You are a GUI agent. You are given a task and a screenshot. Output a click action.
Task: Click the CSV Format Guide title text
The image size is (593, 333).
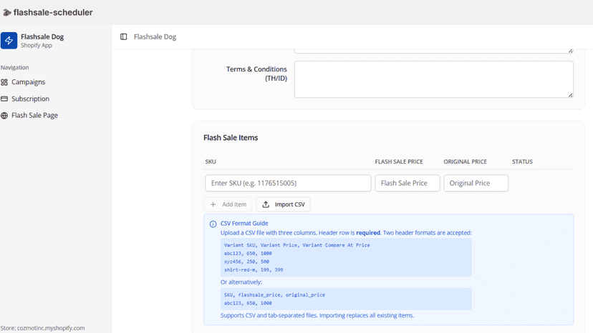pos(244,224)
